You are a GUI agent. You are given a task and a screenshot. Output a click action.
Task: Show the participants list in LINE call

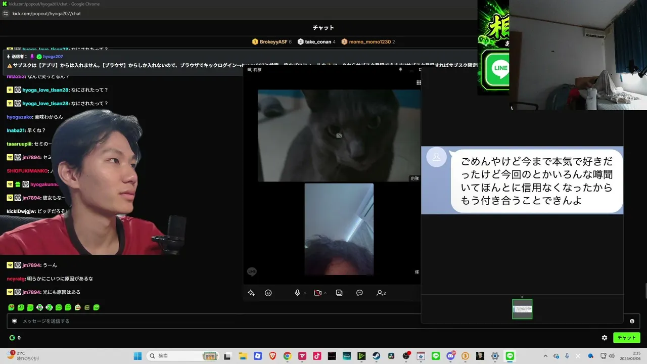coord(381,293)
